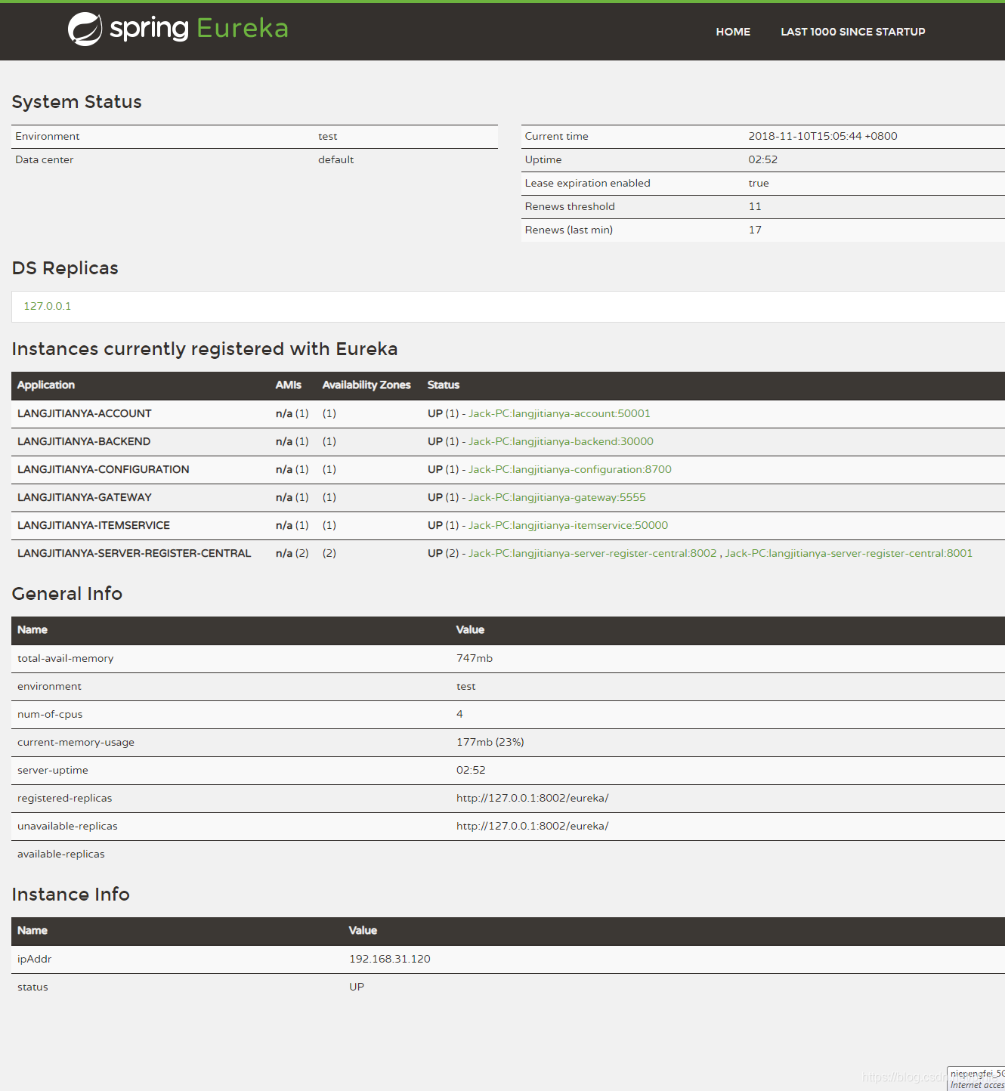
Task: Click the Lease expiration enabled label
Action: [x=588, y=183]
